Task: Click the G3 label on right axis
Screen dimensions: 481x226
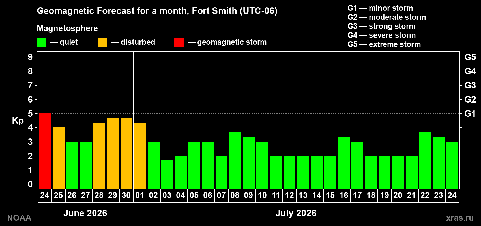Action: [470, 85]
